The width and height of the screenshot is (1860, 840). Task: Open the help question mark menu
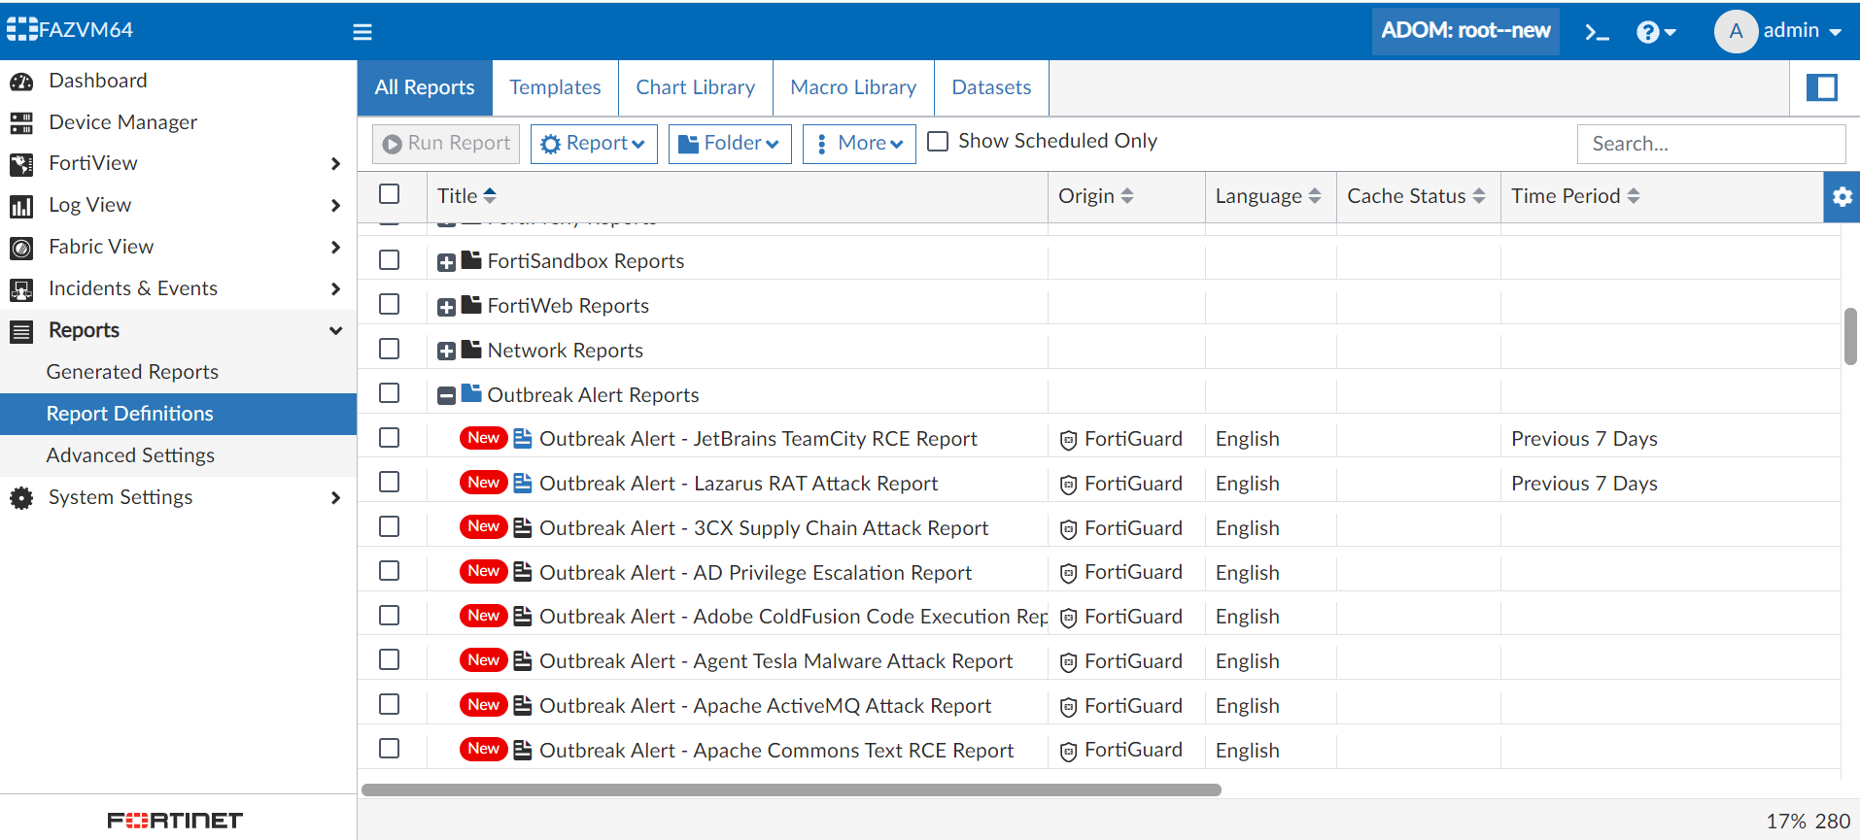point(1655,32)
